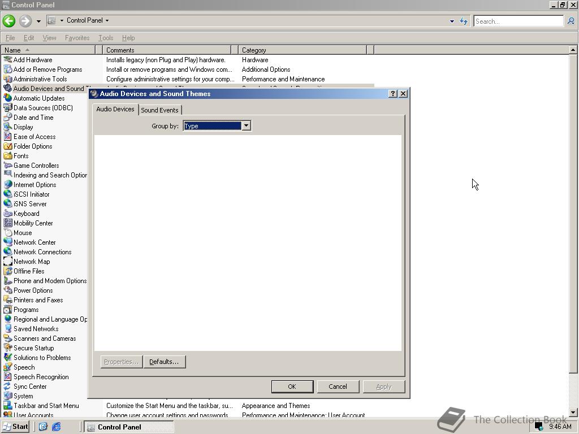Click the grey Forward navigation arrow

(25, 21)
